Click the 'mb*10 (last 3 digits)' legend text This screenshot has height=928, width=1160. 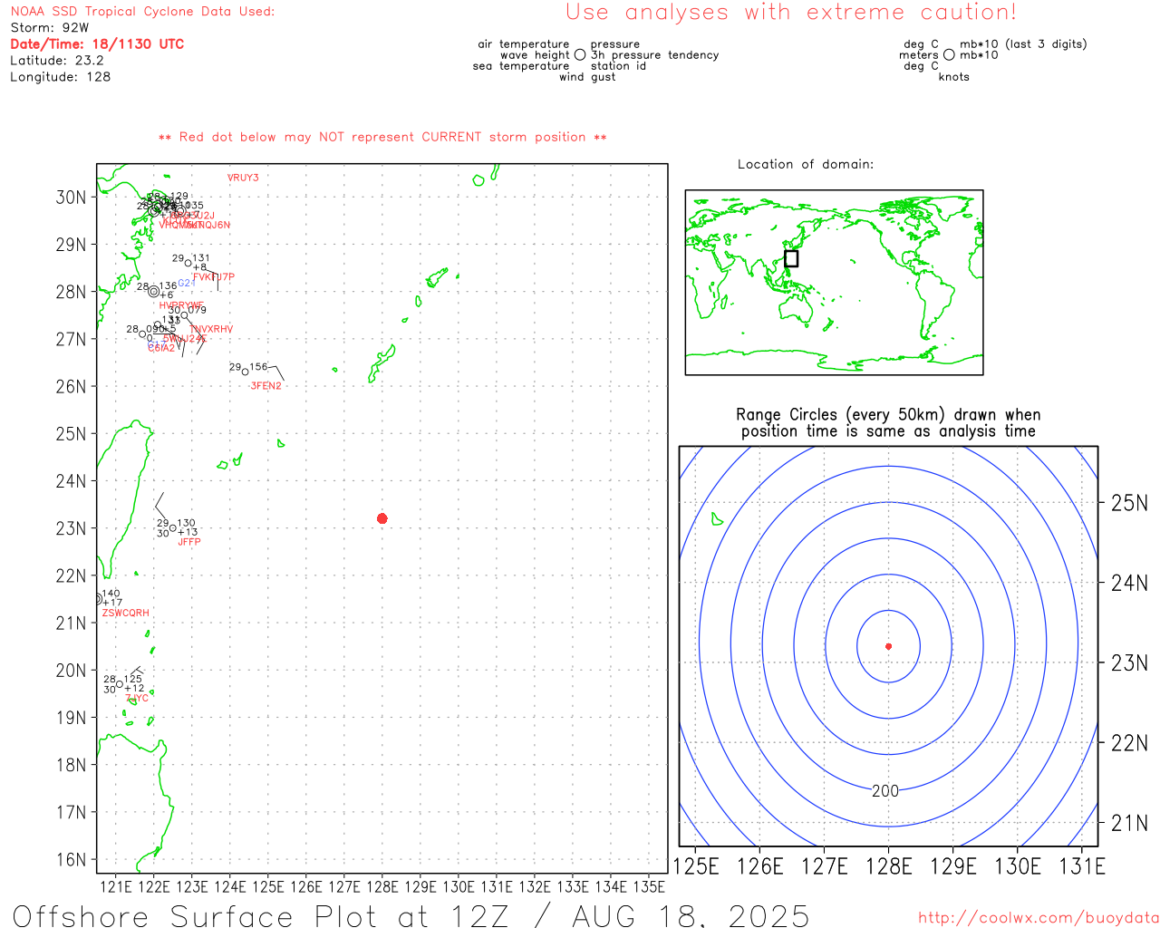[x=1023, y=44]
